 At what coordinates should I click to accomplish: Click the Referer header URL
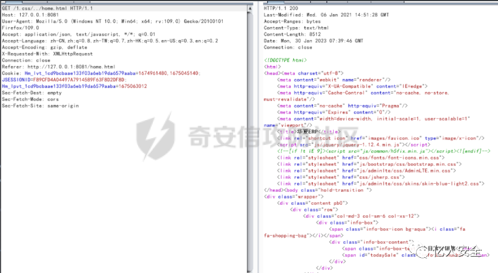[x=71, y=67]
